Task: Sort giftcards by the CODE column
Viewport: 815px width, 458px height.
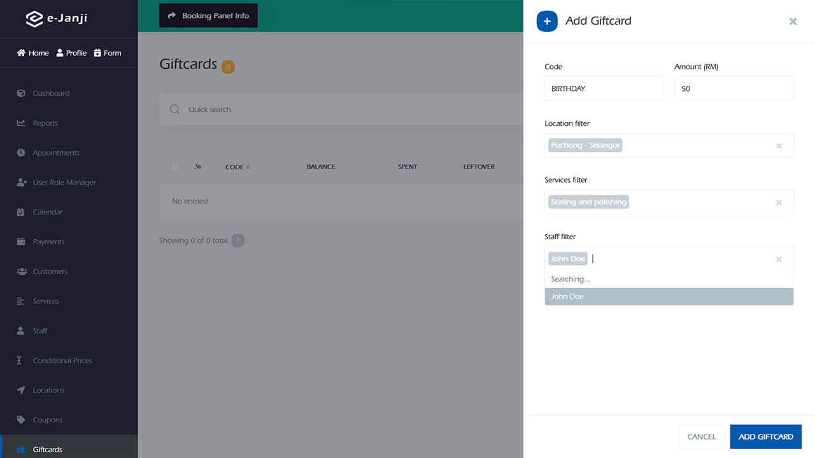Action: click(x=237, y=167)
